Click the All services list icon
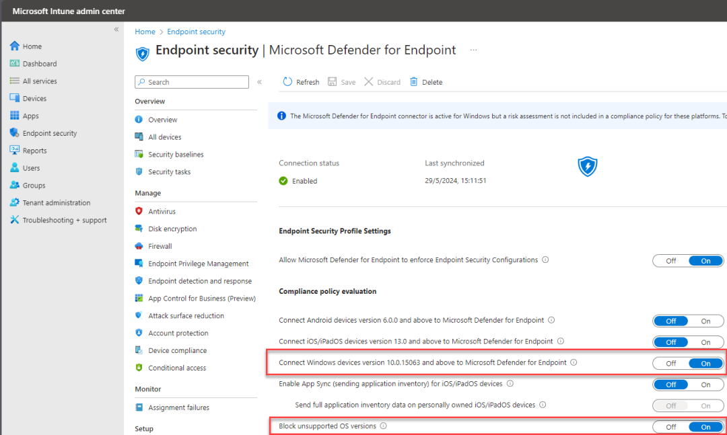 (x=15, y=81)
